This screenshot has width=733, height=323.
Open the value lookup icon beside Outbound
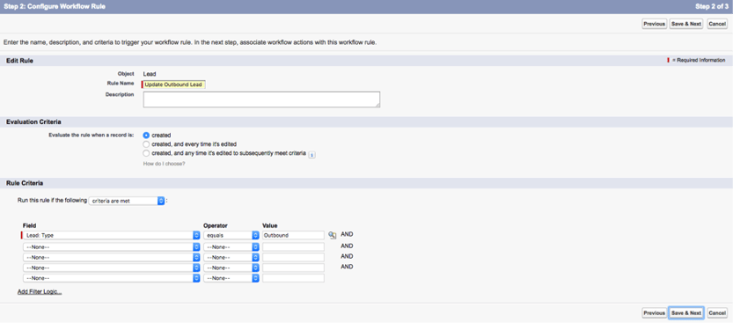333,235
